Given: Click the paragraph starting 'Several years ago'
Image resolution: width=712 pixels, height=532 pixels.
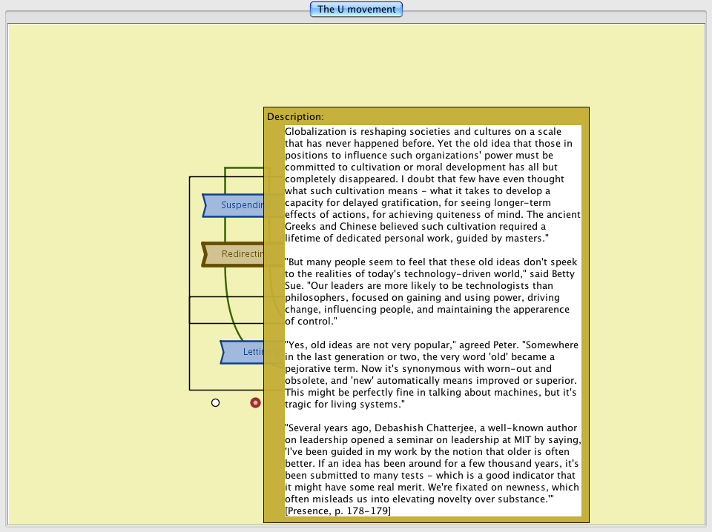Looking at the screenshot, I should tap(430, 463).
